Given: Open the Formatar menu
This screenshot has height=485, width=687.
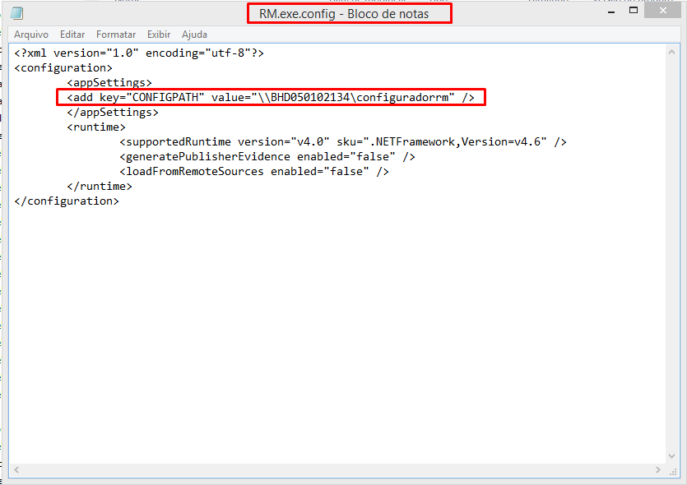Looking at the screenshot, I should 116,35.
